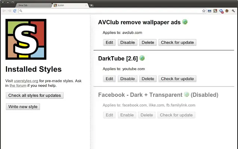Open the Stylish extension toolbar icon
The height and width of the screenshot is (149, 238).
pos(215,11)
